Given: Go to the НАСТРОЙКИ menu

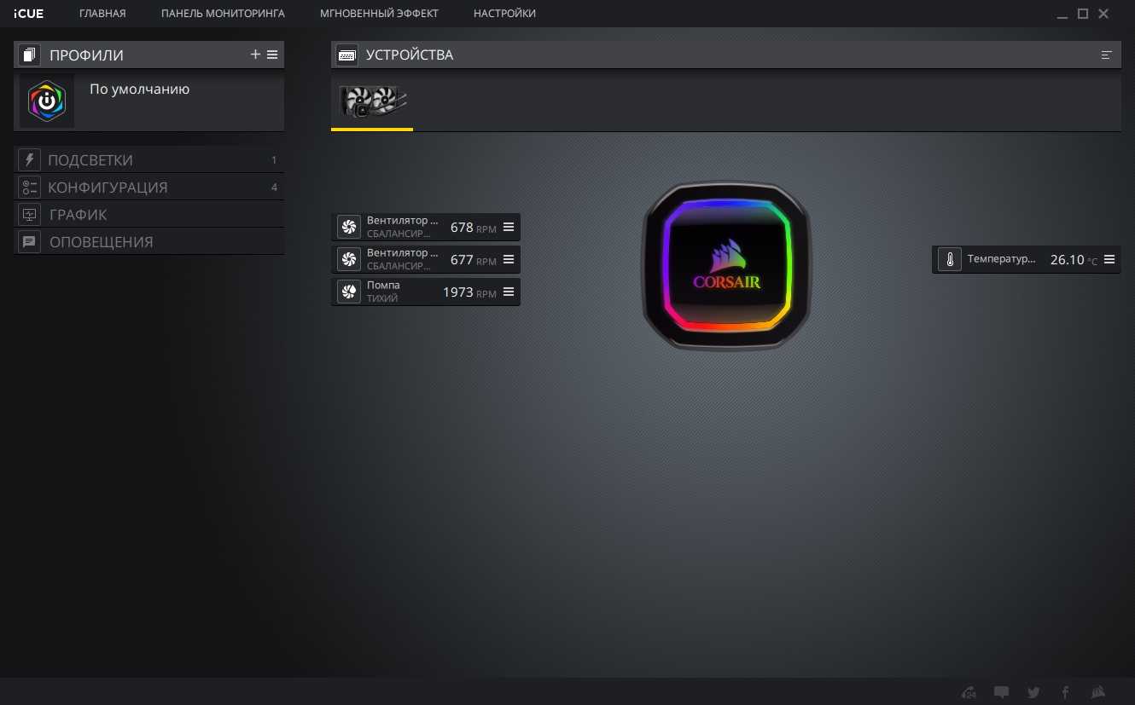Looking at the screenshot, I should click(x=504, y=14).
